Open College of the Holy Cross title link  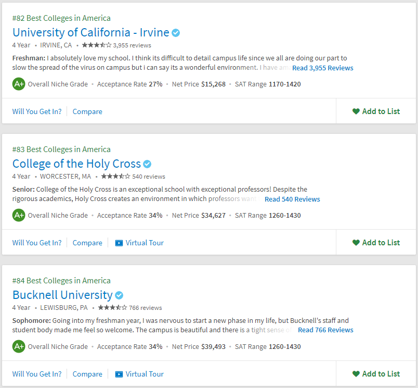point(76,164)
